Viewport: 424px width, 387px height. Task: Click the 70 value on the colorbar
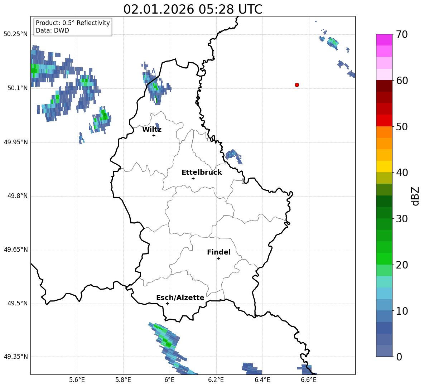click(x=402, y=34)
